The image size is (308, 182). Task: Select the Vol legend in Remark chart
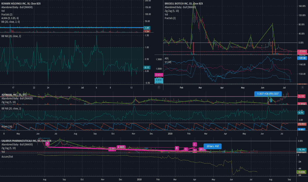point(3,11)
